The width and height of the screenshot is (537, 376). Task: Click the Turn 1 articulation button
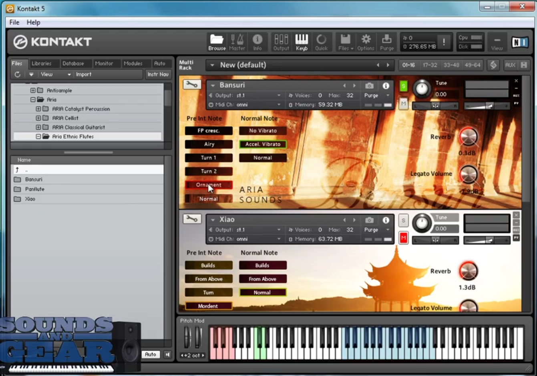[209, 158]
